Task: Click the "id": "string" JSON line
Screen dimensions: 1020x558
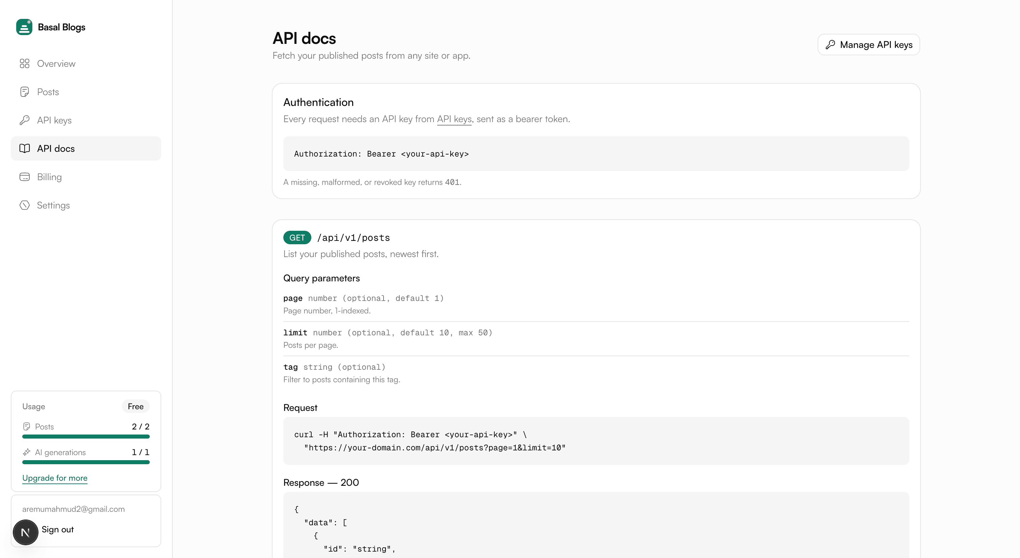Action: tap(360, 549)
